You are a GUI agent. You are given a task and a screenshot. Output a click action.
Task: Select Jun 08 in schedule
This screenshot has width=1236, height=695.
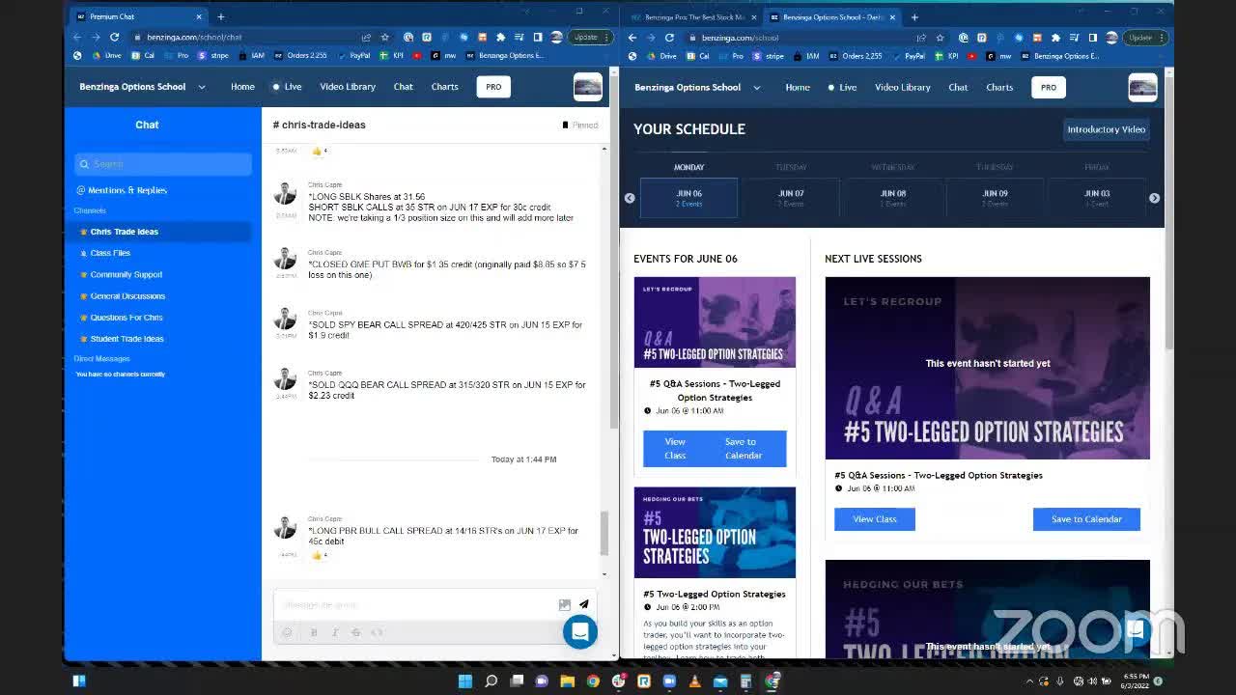[x=893, y=198]
